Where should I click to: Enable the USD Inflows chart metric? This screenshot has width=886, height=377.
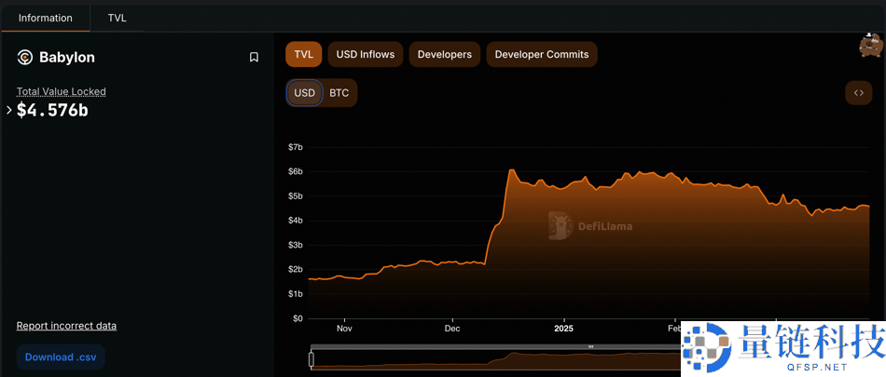tap(365, 55)
